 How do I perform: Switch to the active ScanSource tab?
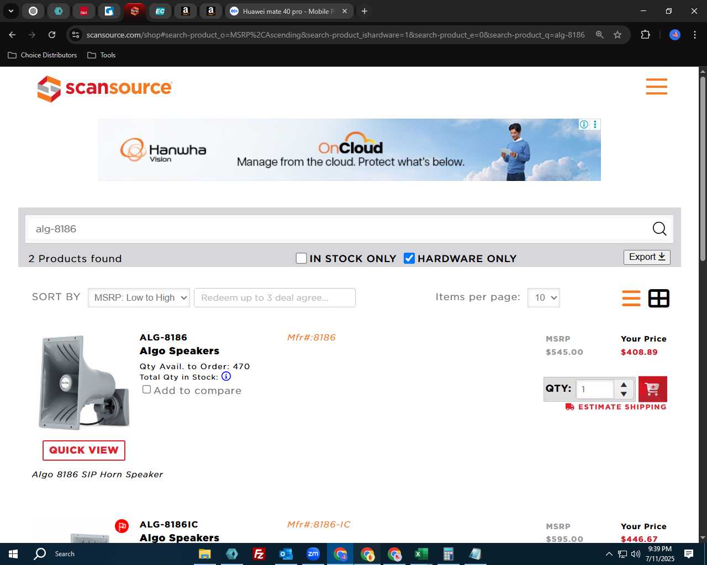point(134,11)
